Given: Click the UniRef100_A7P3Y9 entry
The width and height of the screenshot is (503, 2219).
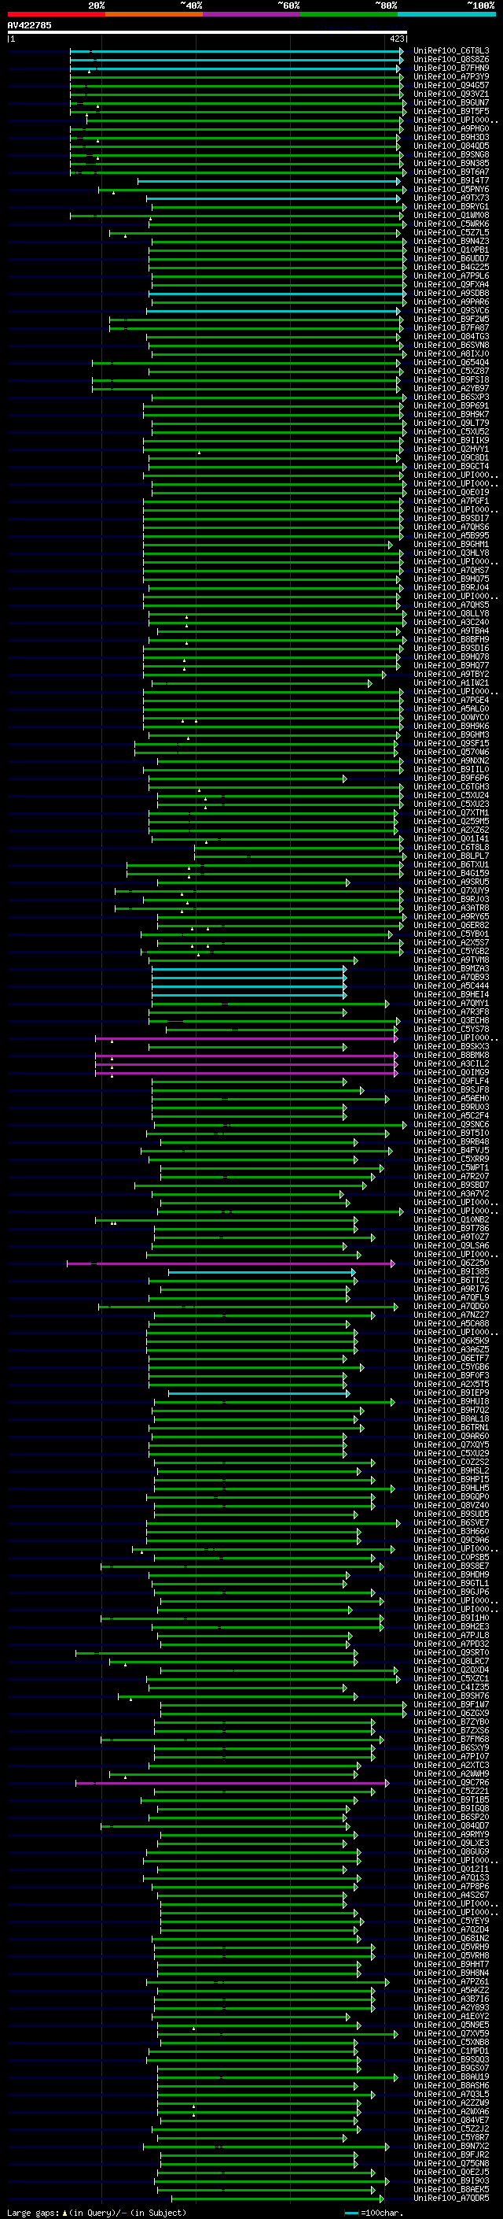Looking at the screenshot, I should tap(451, 77).
